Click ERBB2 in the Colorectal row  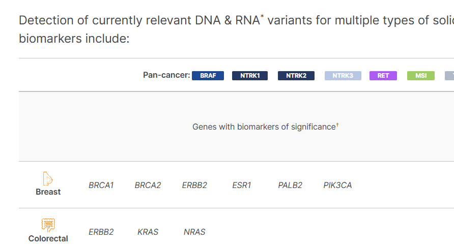(101, 232)
